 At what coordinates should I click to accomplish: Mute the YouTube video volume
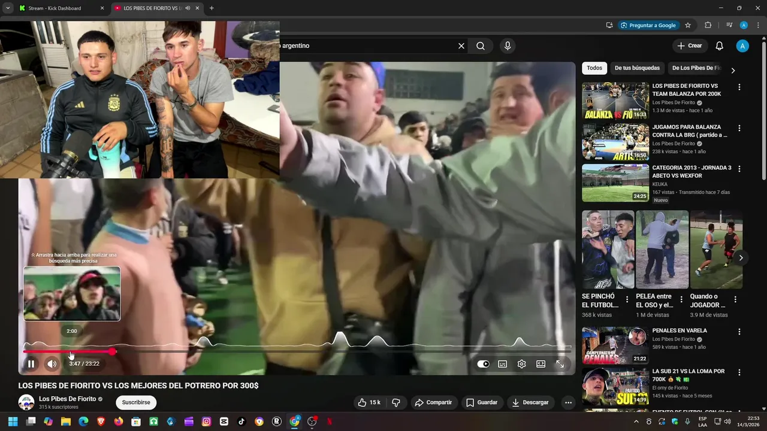pos(52,363)
